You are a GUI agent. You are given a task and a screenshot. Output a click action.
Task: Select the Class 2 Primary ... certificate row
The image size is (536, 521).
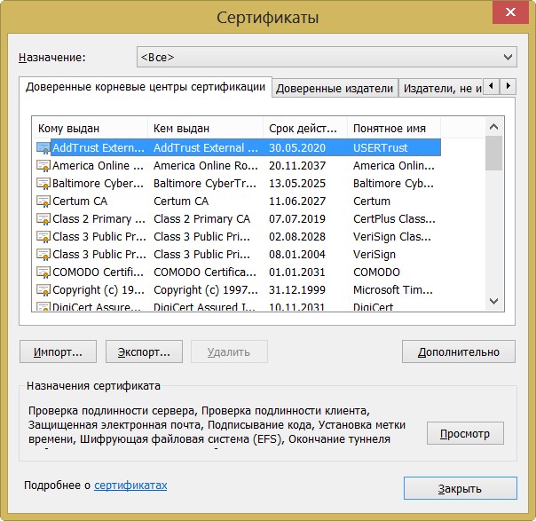pos(238,219)
